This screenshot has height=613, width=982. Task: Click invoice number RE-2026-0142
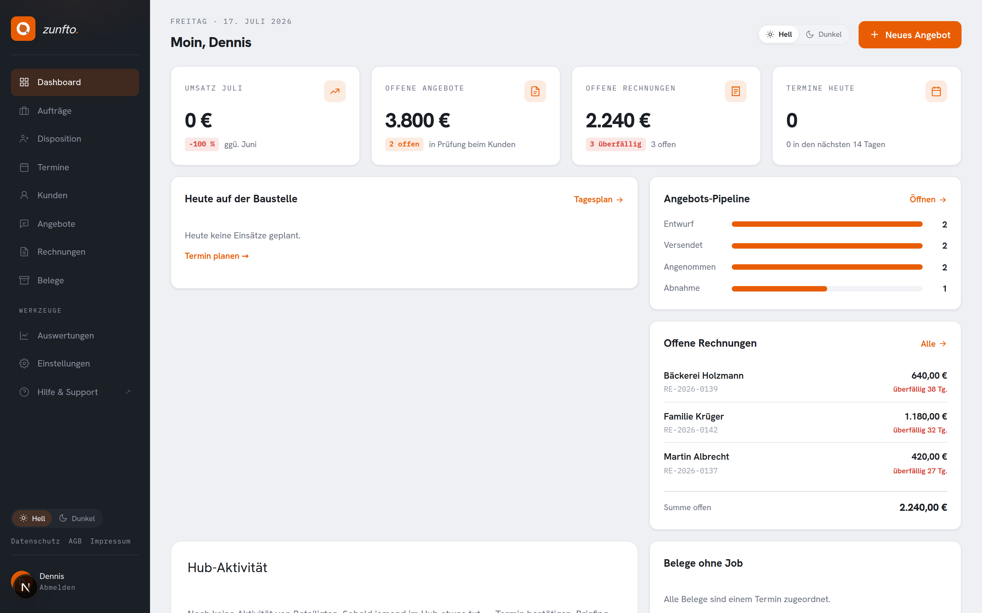pyautogui.click(x=691, y=430)
